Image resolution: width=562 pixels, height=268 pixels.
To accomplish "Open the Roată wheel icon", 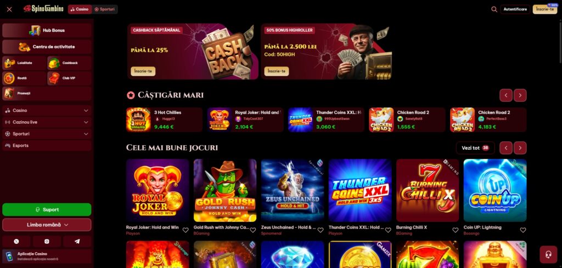I will (9, 78).
